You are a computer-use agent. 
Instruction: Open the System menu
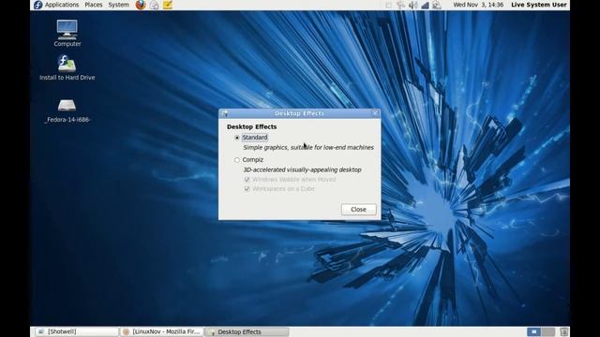[x=119, y=5]
